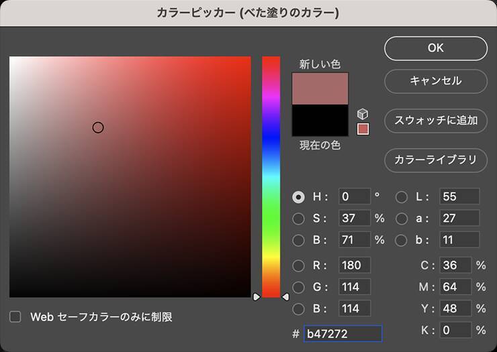This screenshot has width=497, height=352.
Task: Click the small web-safe color swatch
Action: click(x=363, y=129)
